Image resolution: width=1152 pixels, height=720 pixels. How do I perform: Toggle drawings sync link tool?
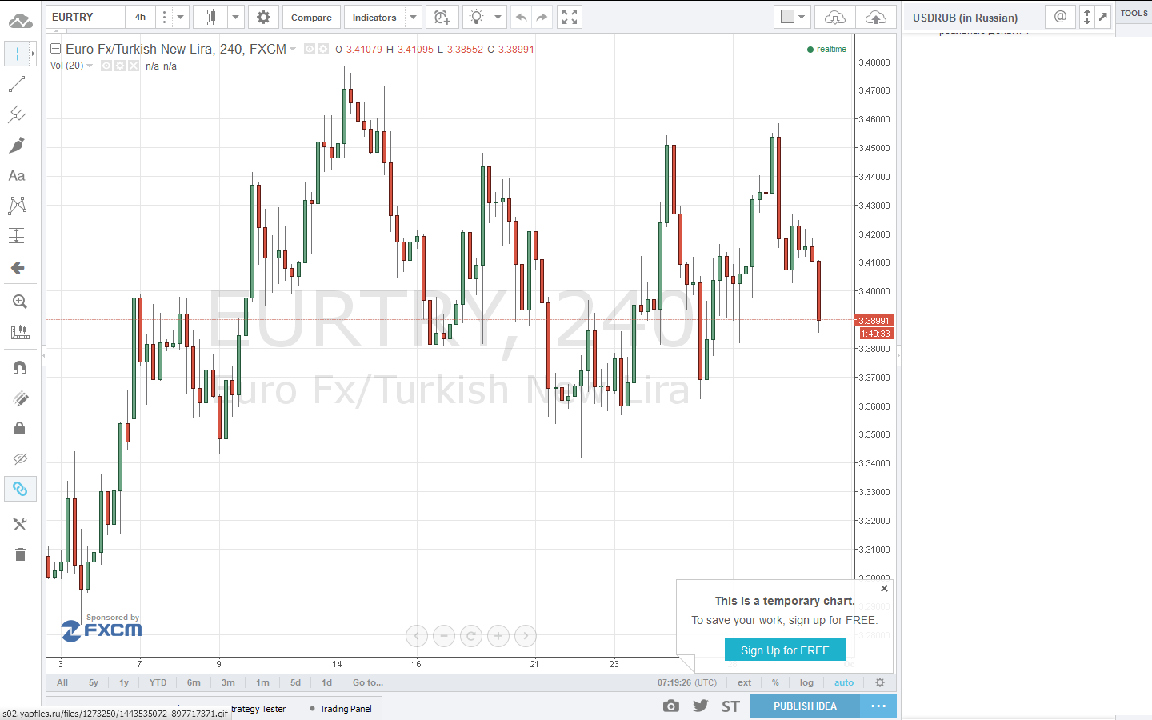[20, 489]
